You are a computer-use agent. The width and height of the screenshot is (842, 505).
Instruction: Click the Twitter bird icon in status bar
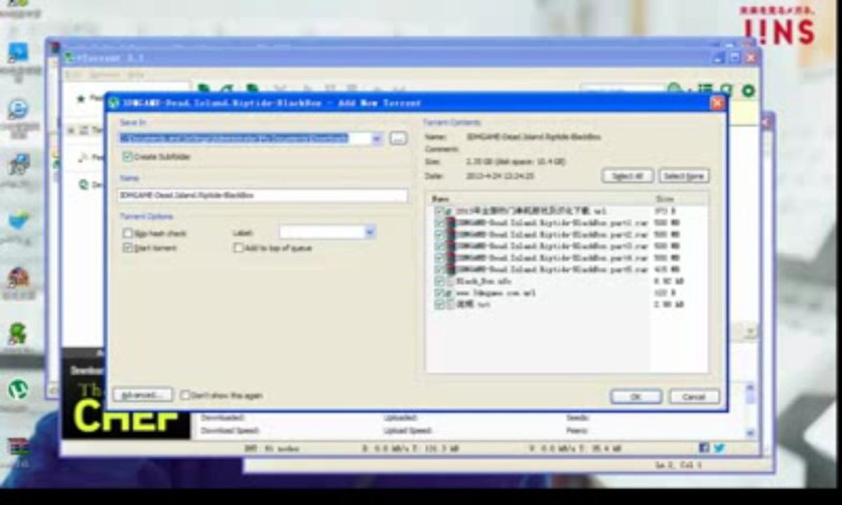tap(719, 447)
